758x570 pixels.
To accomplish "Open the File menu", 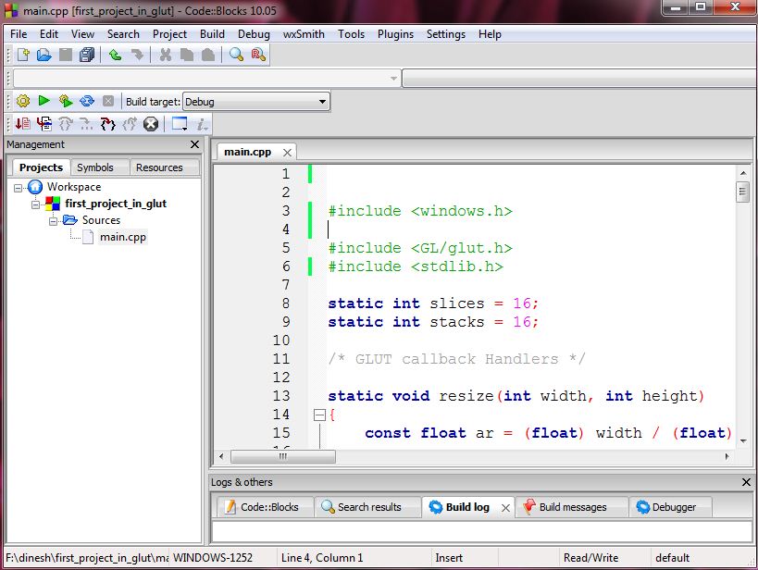I will [x=19, y=34].
